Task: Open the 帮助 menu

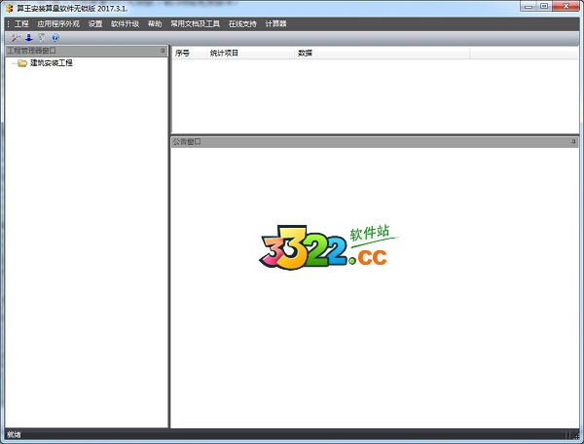Action: (155, 23)
